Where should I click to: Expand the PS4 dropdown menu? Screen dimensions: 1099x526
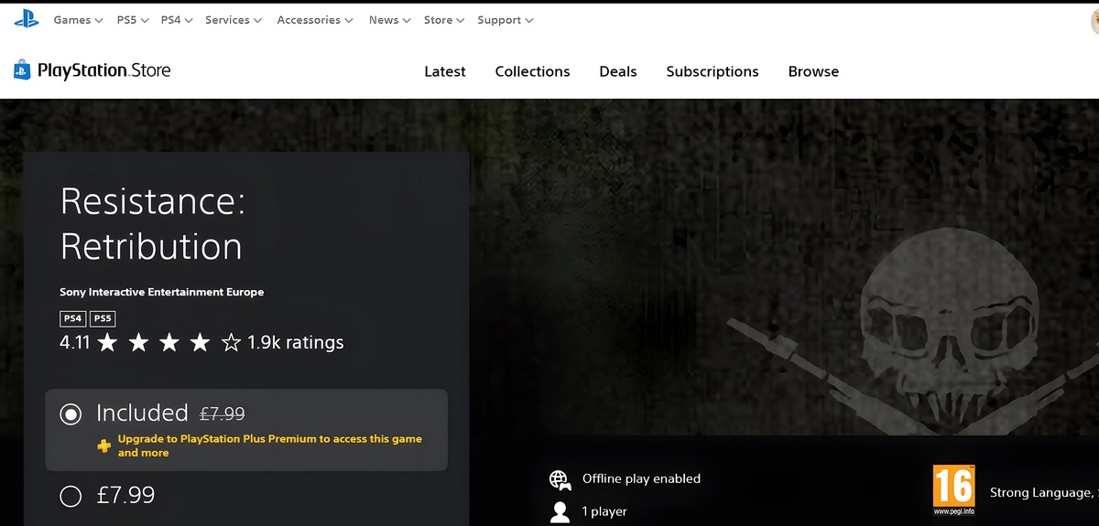[x=177, y=20]
